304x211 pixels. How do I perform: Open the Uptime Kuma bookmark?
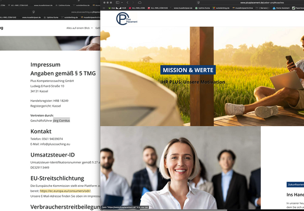coord(202,8)
